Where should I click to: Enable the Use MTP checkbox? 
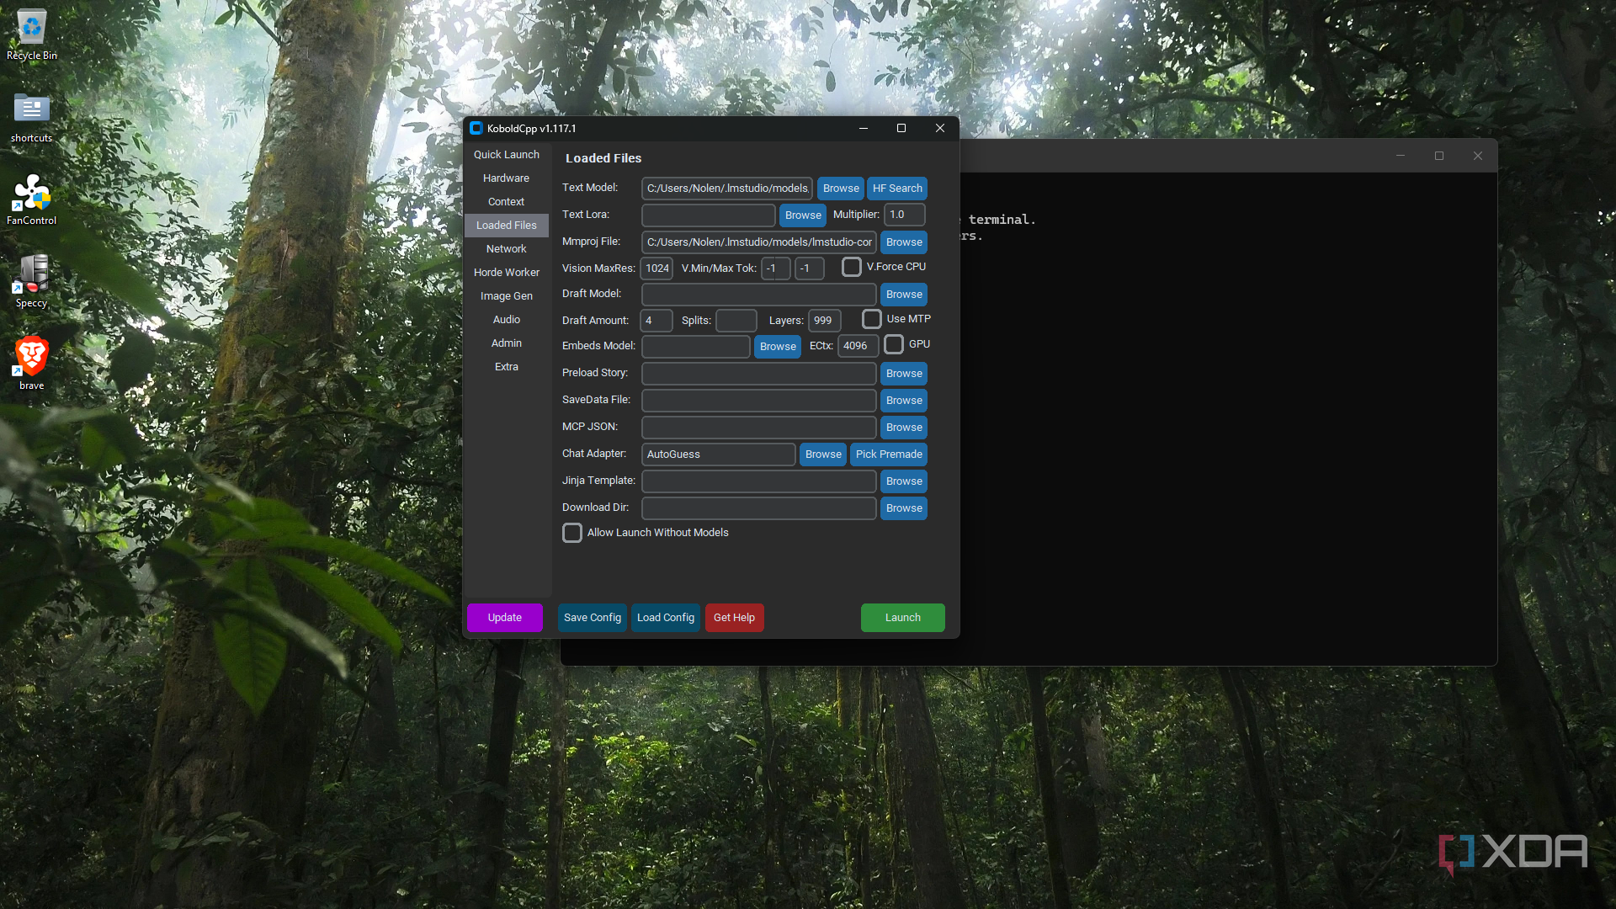click(x=872, y=319)
